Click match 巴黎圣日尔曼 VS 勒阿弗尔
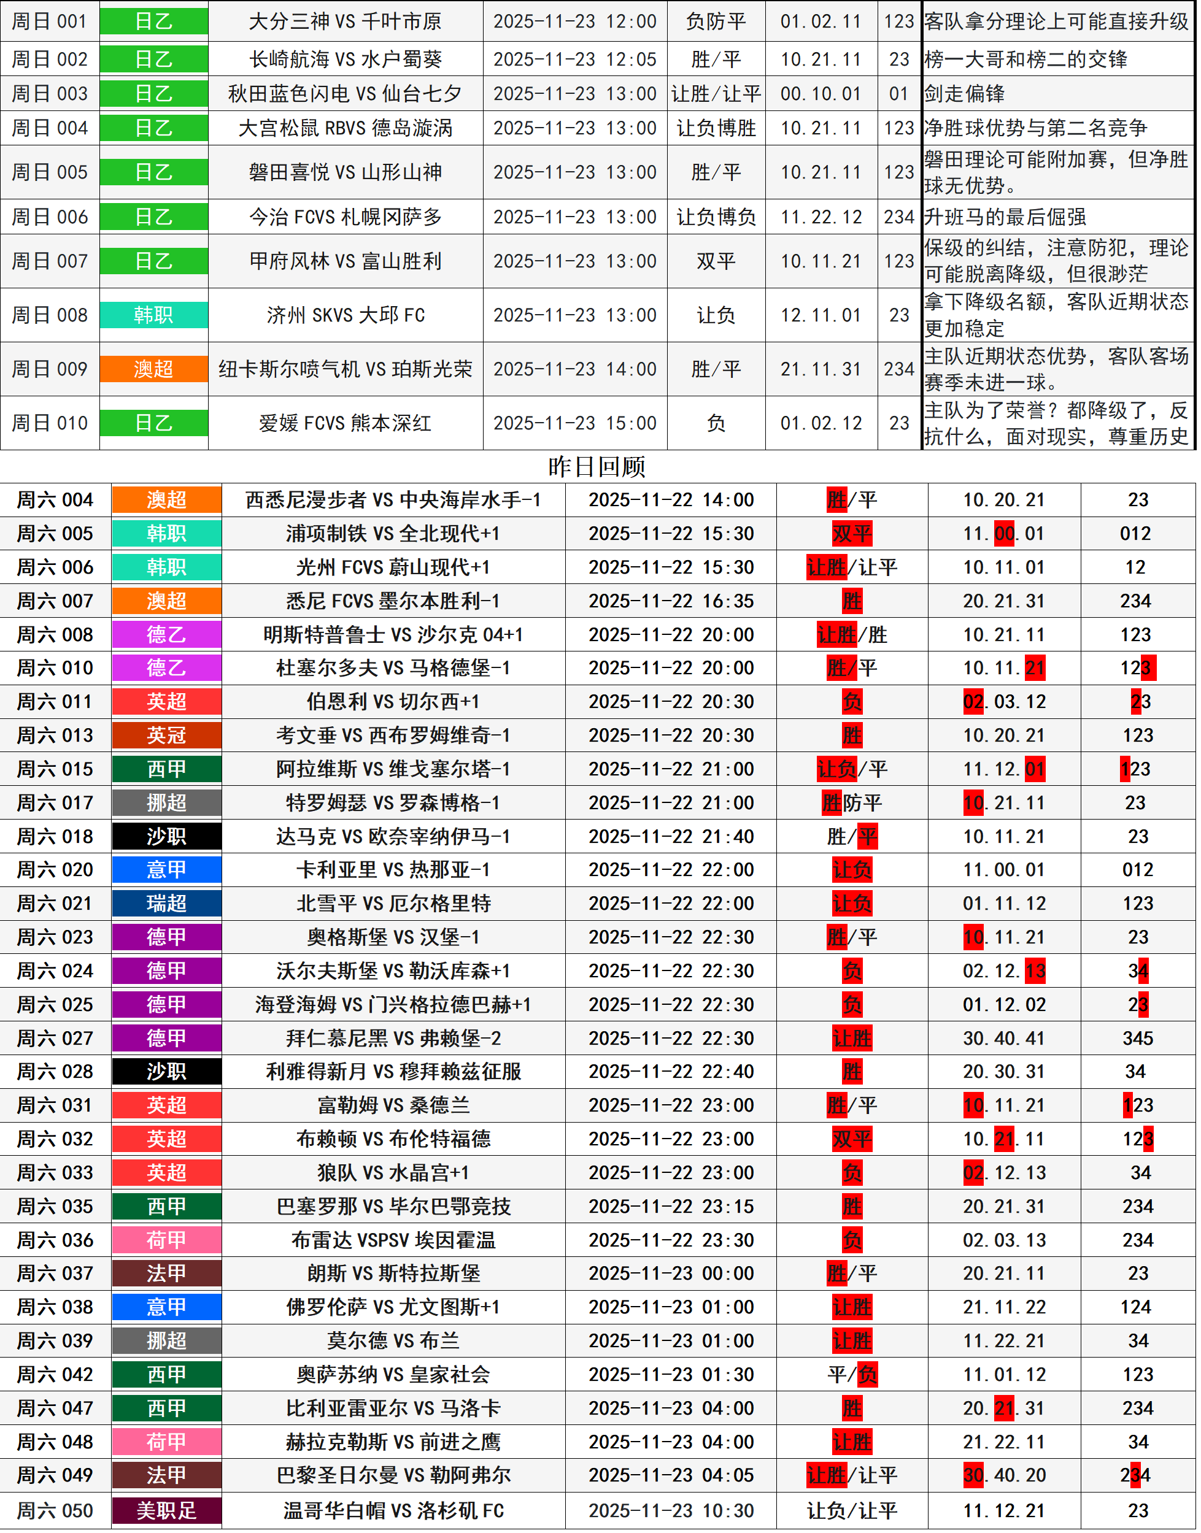The width and height of the screenshot is (1201, 1533). 393,1475
